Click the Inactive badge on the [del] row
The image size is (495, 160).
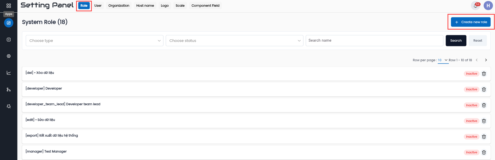(472, 74)
